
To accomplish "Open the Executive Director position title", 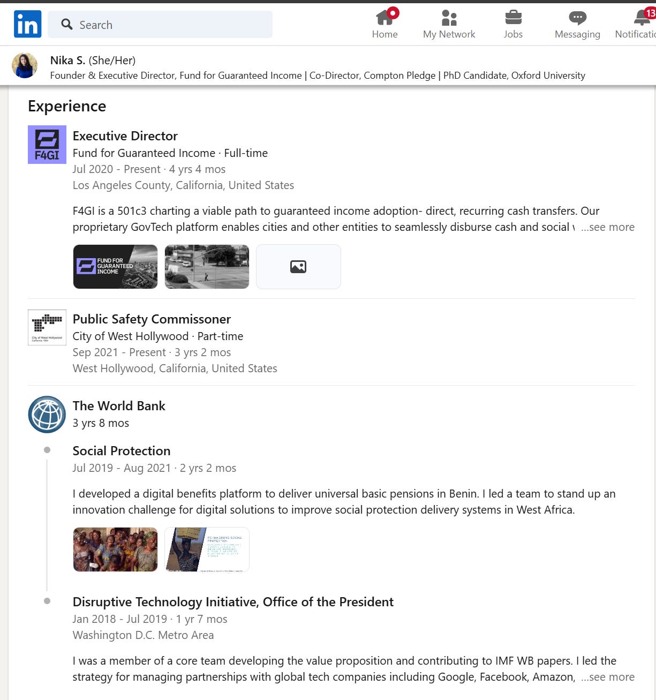I will 125,136.
